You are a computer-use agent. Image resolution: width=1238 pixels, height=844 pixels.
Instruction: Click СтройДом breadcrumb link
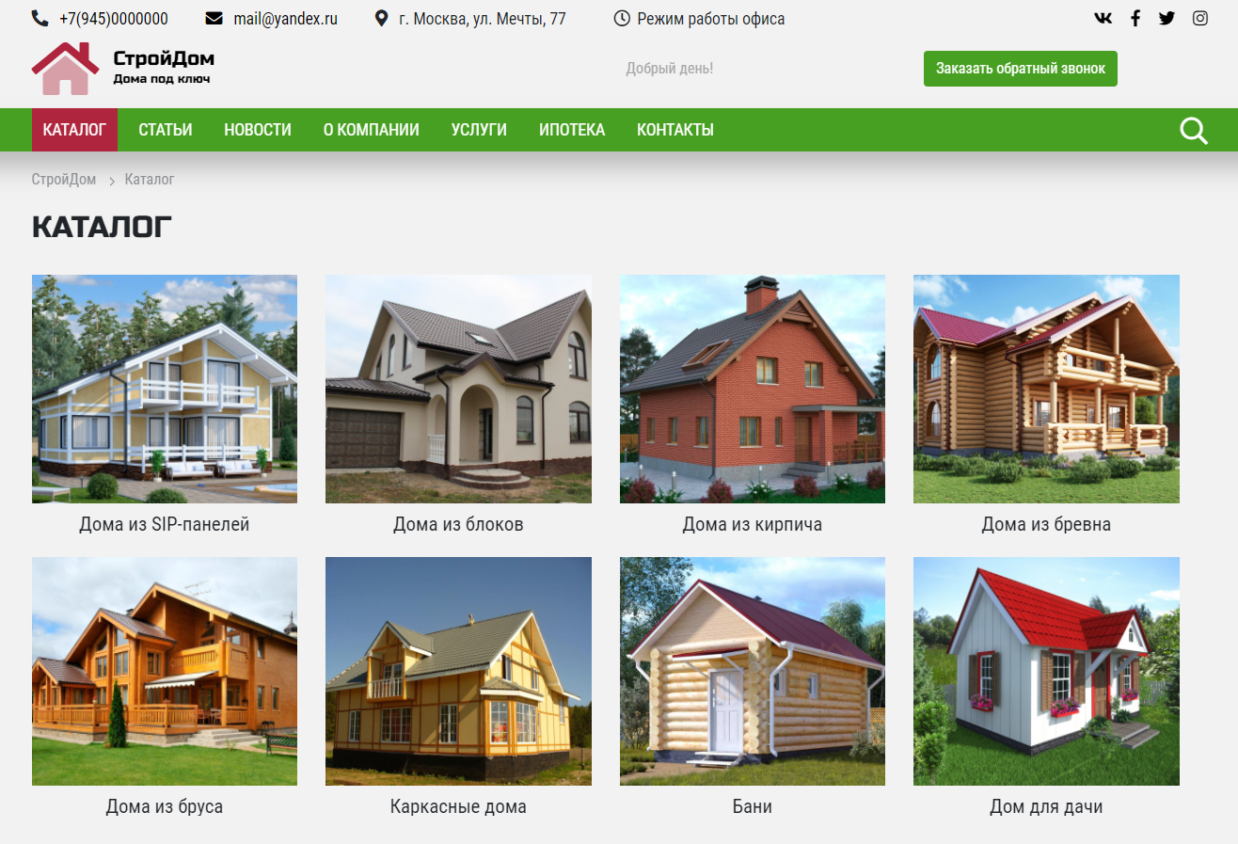click(x=64, y=179)
